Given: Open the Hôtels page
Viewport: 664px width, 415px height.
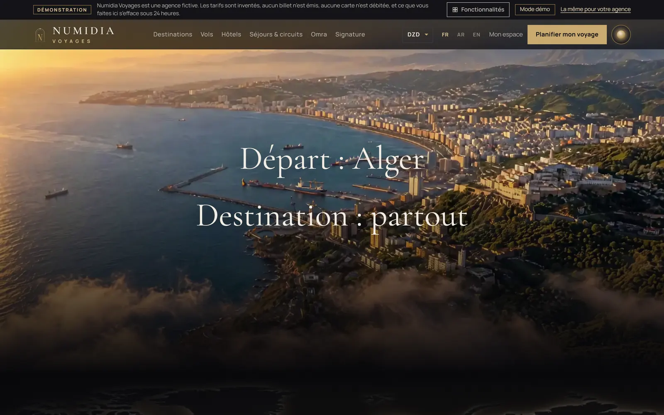Looking at the screenshot, I should 231,34.
